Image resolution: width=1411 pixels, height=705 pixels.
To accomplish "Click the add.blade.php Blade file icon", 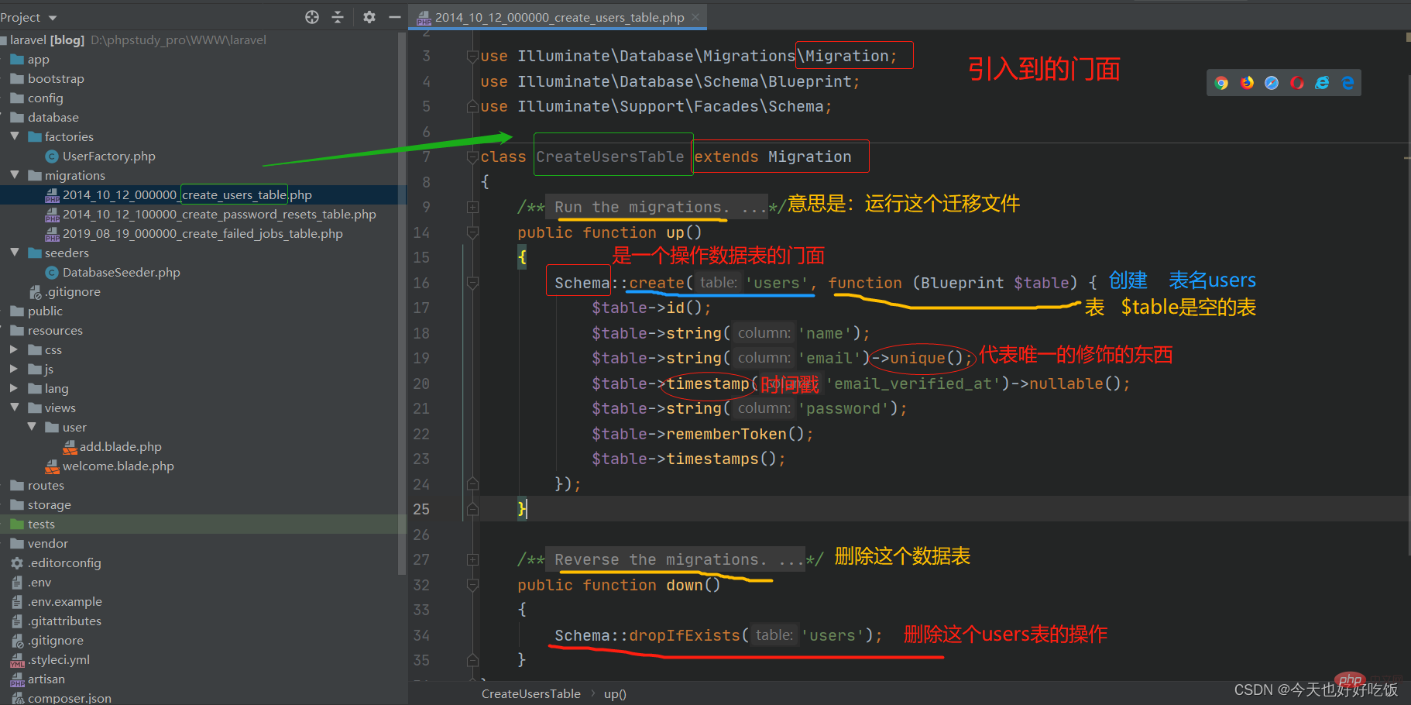I will pos(70,447).
